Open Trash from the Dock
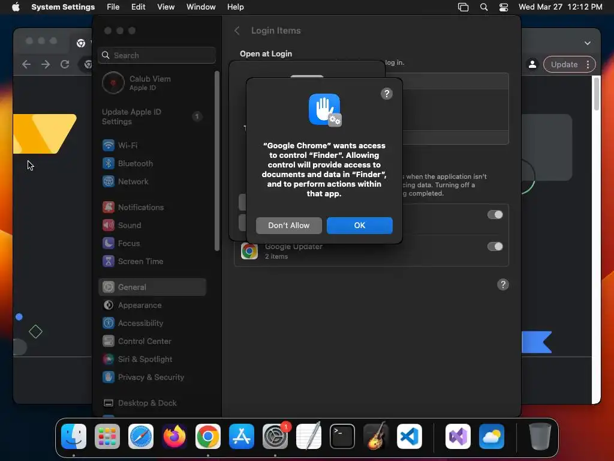Image resolution: width=614 pixels, height=461 pixels. 540,436
